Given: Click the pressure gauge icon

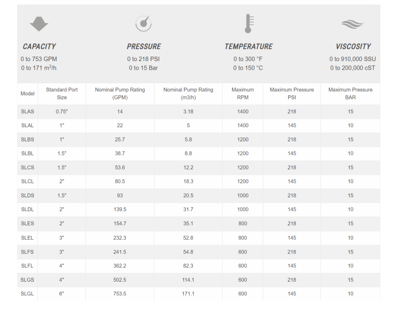Looking at the screenshot, I should [144, 23].
